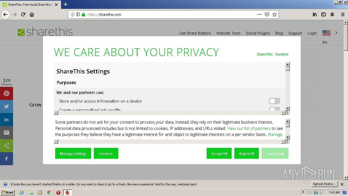Click the Manage link in privacy text
This screenshot has height=196, width=348.
[x=275, y=134]
